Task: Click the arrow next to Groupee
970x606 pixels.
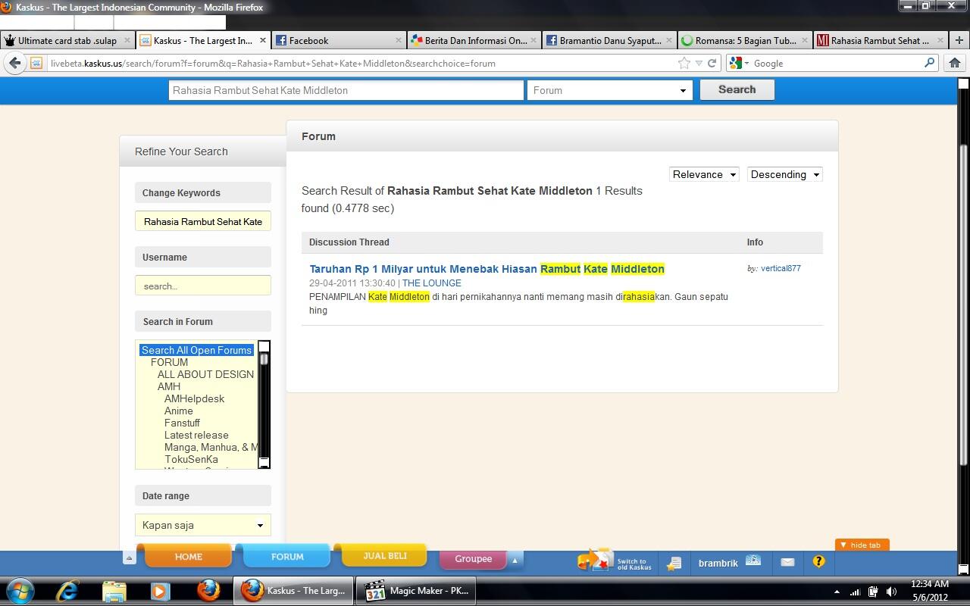Action: (x=515, y=561)
